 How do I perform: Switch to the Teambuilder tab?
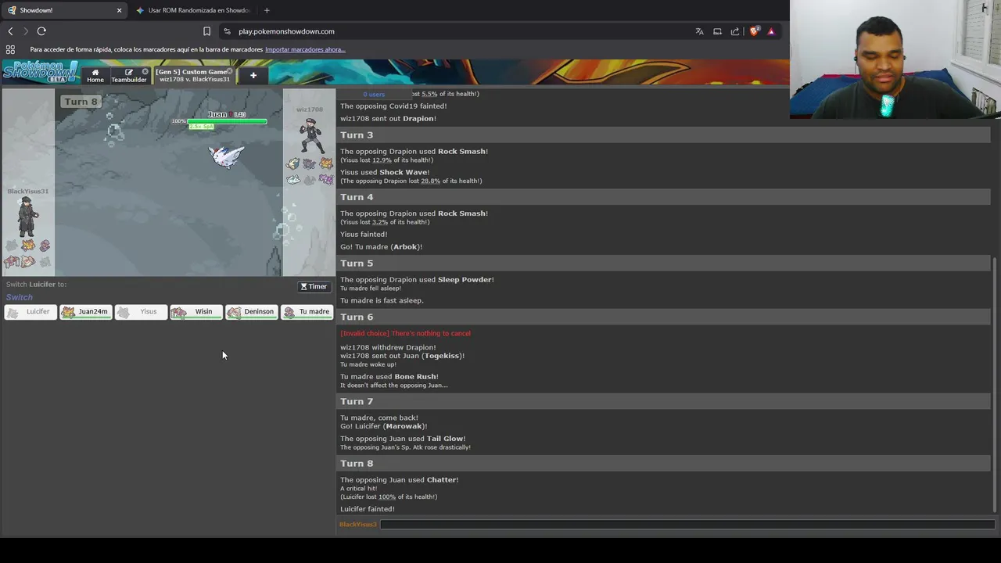pos(128,75)
